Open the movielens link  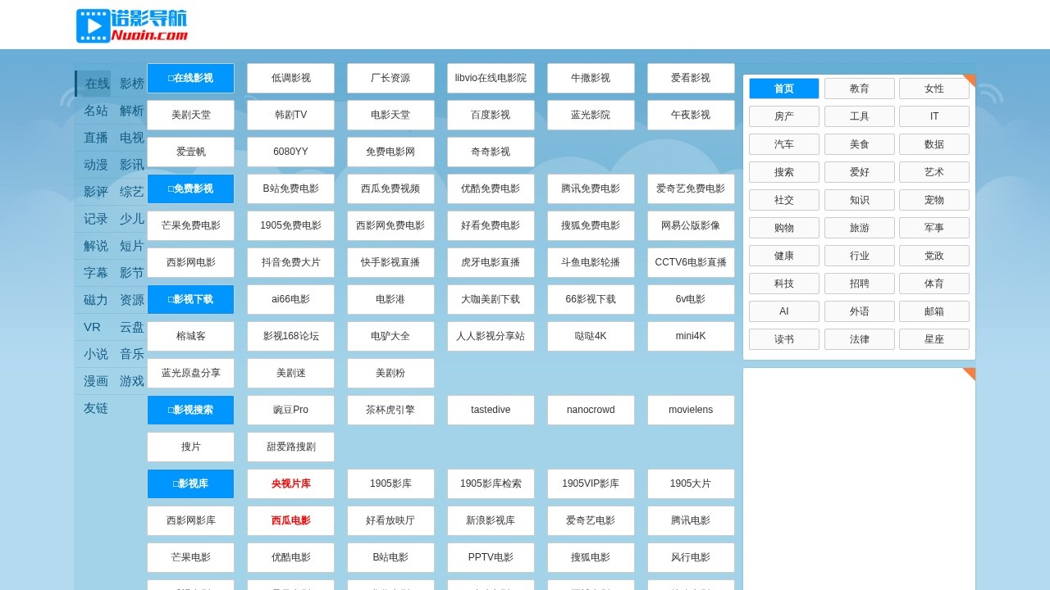(691, 411)
